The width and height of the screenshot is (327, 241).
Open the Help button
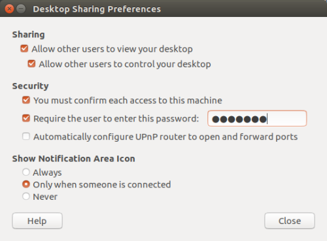point(37,221)
